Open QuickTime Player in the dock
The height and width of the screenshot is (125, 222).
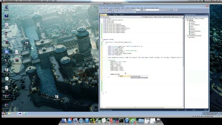pyautogui.click(x=127, y=120)
